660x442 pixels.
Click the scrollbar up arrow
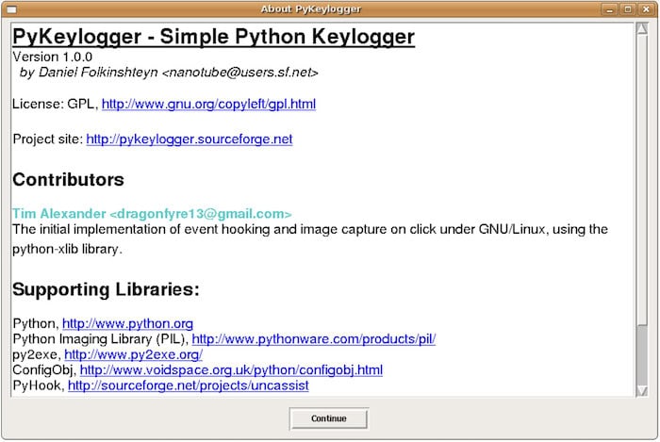click(642, 29)
